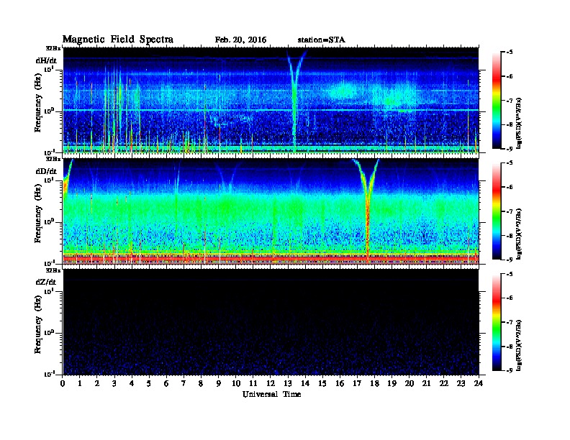Click hour "21" on the time axis
570x440 pixels.
[426, 383]
